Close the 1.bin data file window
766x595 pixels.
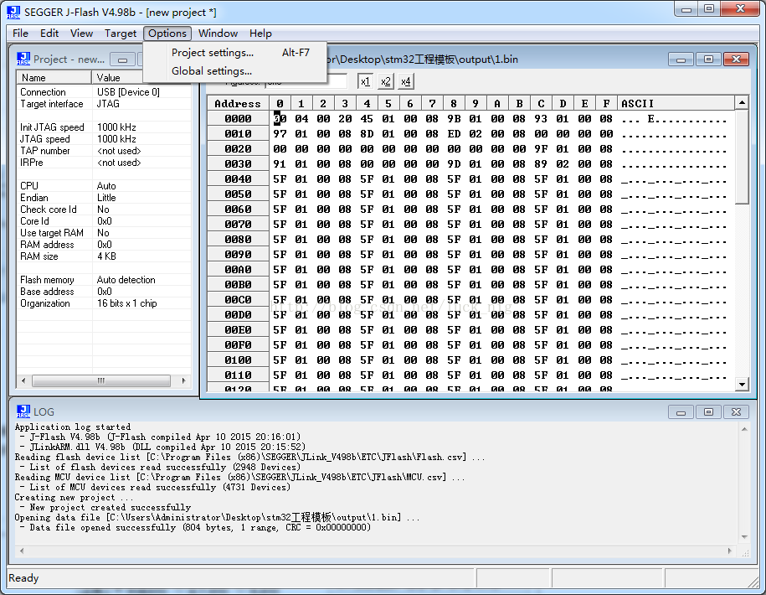click(x=736, y=59)
